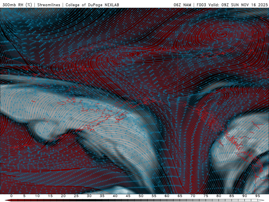Click the colorbar label "40"

(115, 196)
